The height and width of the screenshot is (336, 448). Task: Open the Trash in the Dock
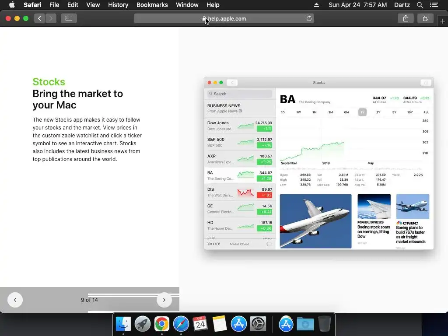coord(324,324)
